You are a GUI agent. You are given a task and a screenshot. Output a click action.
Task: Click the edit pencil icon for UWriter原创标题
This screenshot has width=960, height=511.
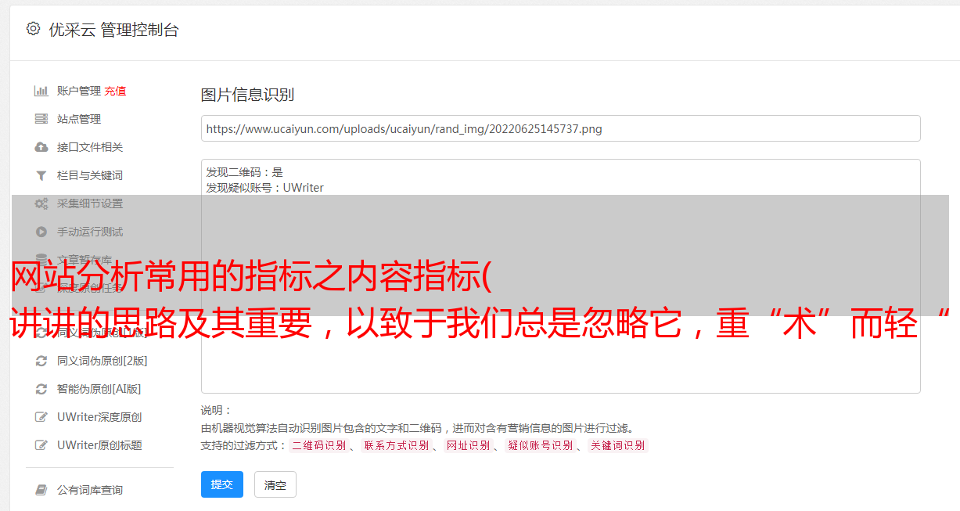pyautogui.click(x=41, y=445)
